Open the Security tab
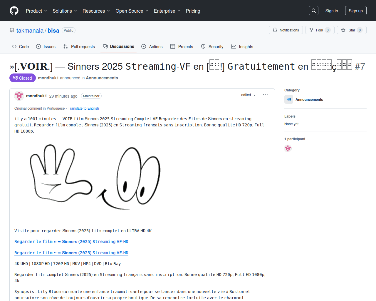376x301 pixels. click(x=212, y=47)
